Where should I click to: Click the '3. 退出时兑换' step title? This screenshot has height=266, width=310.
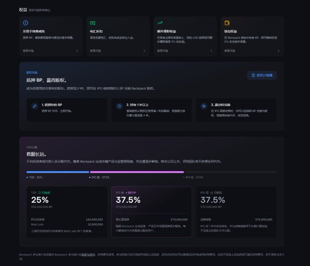point(221,105)
